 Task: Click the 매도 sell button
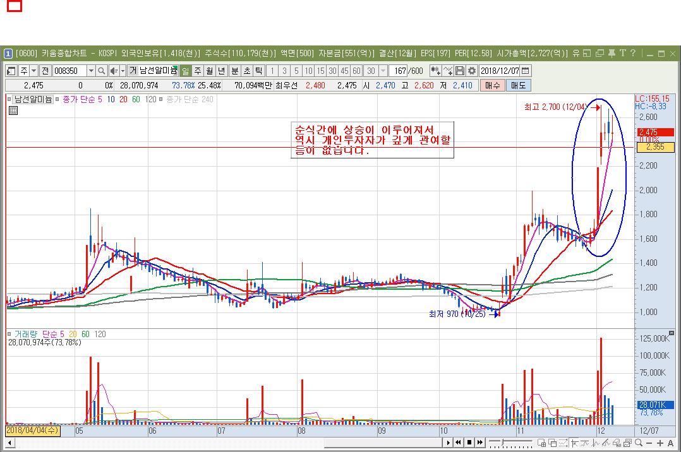(x=519, y=85)
